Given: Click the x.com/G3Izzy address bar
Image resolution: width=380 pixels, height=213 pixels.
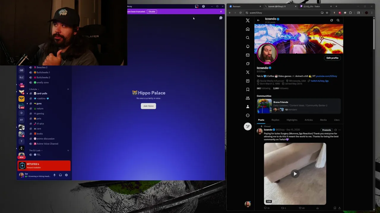Looking at the screenshot, I should pos(282,13).
